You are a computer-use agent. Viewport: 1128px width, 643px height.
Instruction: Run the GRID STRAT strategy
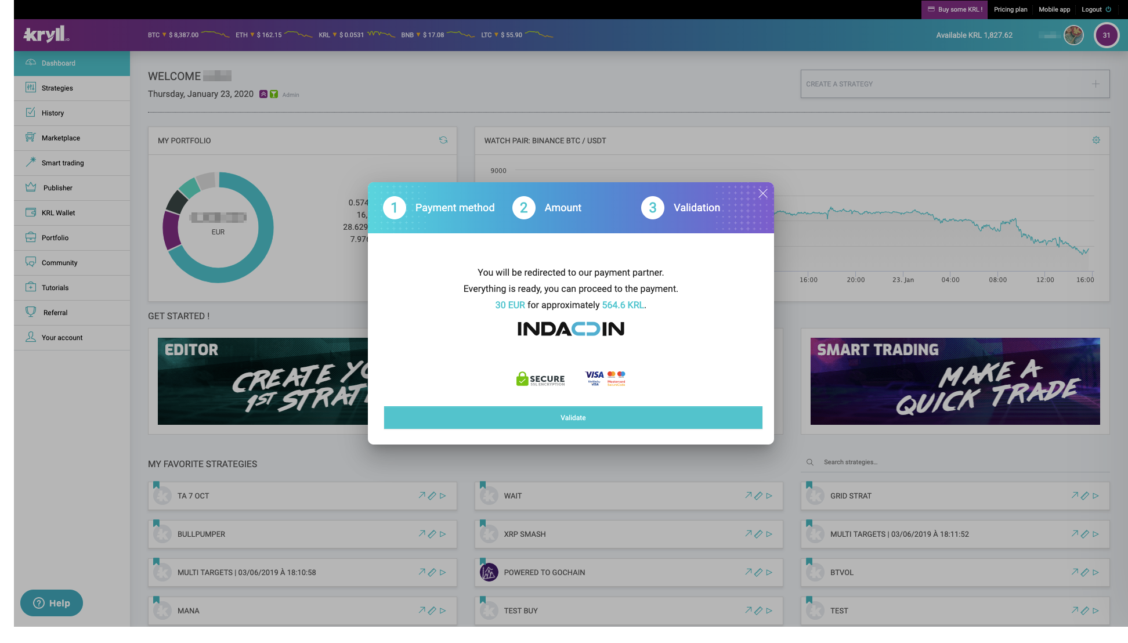[x=1096, y=496]
